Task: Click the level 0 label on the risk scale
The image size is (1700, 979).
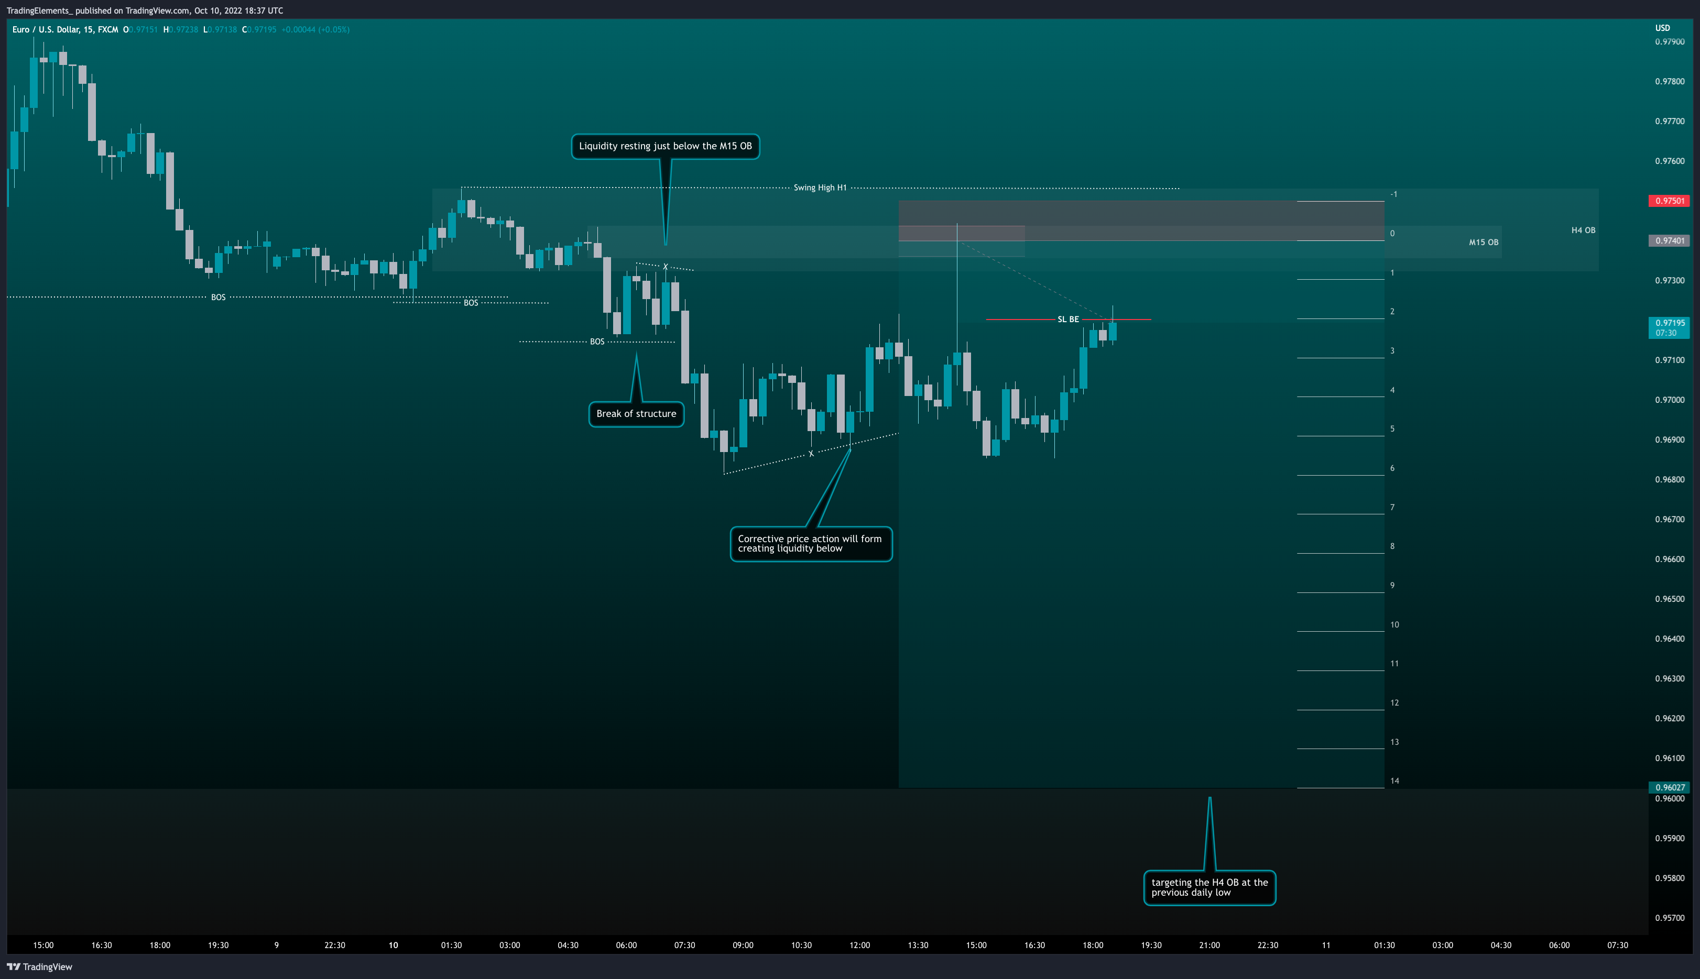Action: [1392, 233]
